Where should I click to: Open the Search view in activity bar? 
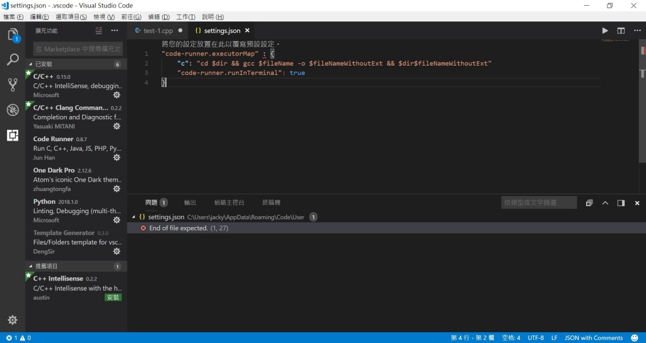point(13,59)
